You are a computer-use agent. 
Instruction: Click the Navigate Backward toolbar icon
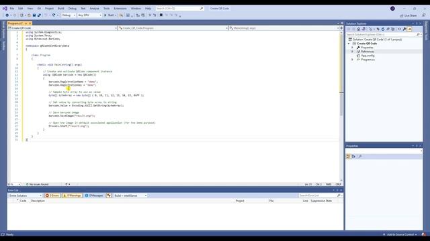point(7,15)
